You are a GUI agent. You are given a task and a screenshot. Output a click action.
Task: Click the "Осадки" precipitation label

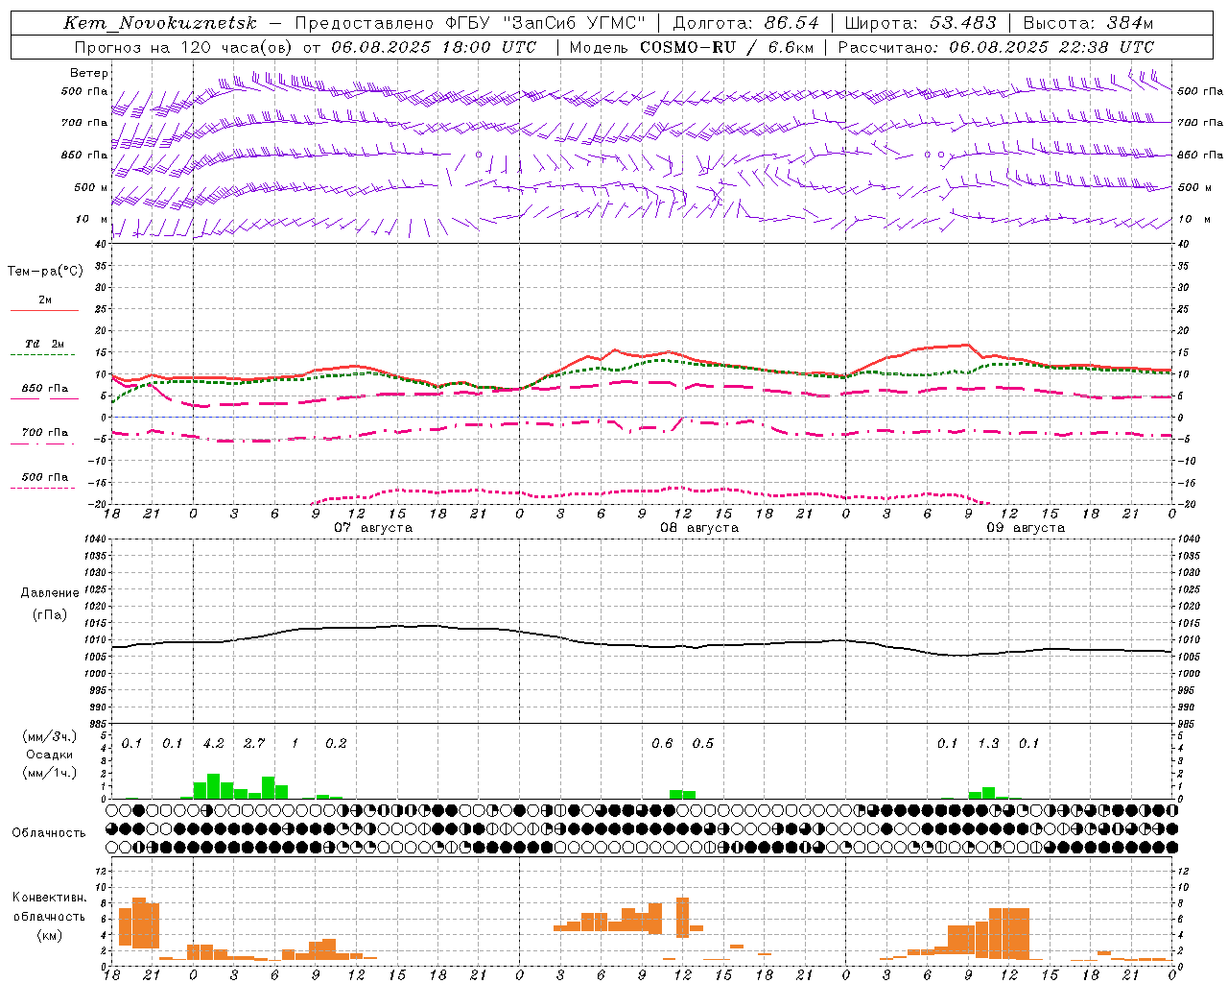(49, 755)
